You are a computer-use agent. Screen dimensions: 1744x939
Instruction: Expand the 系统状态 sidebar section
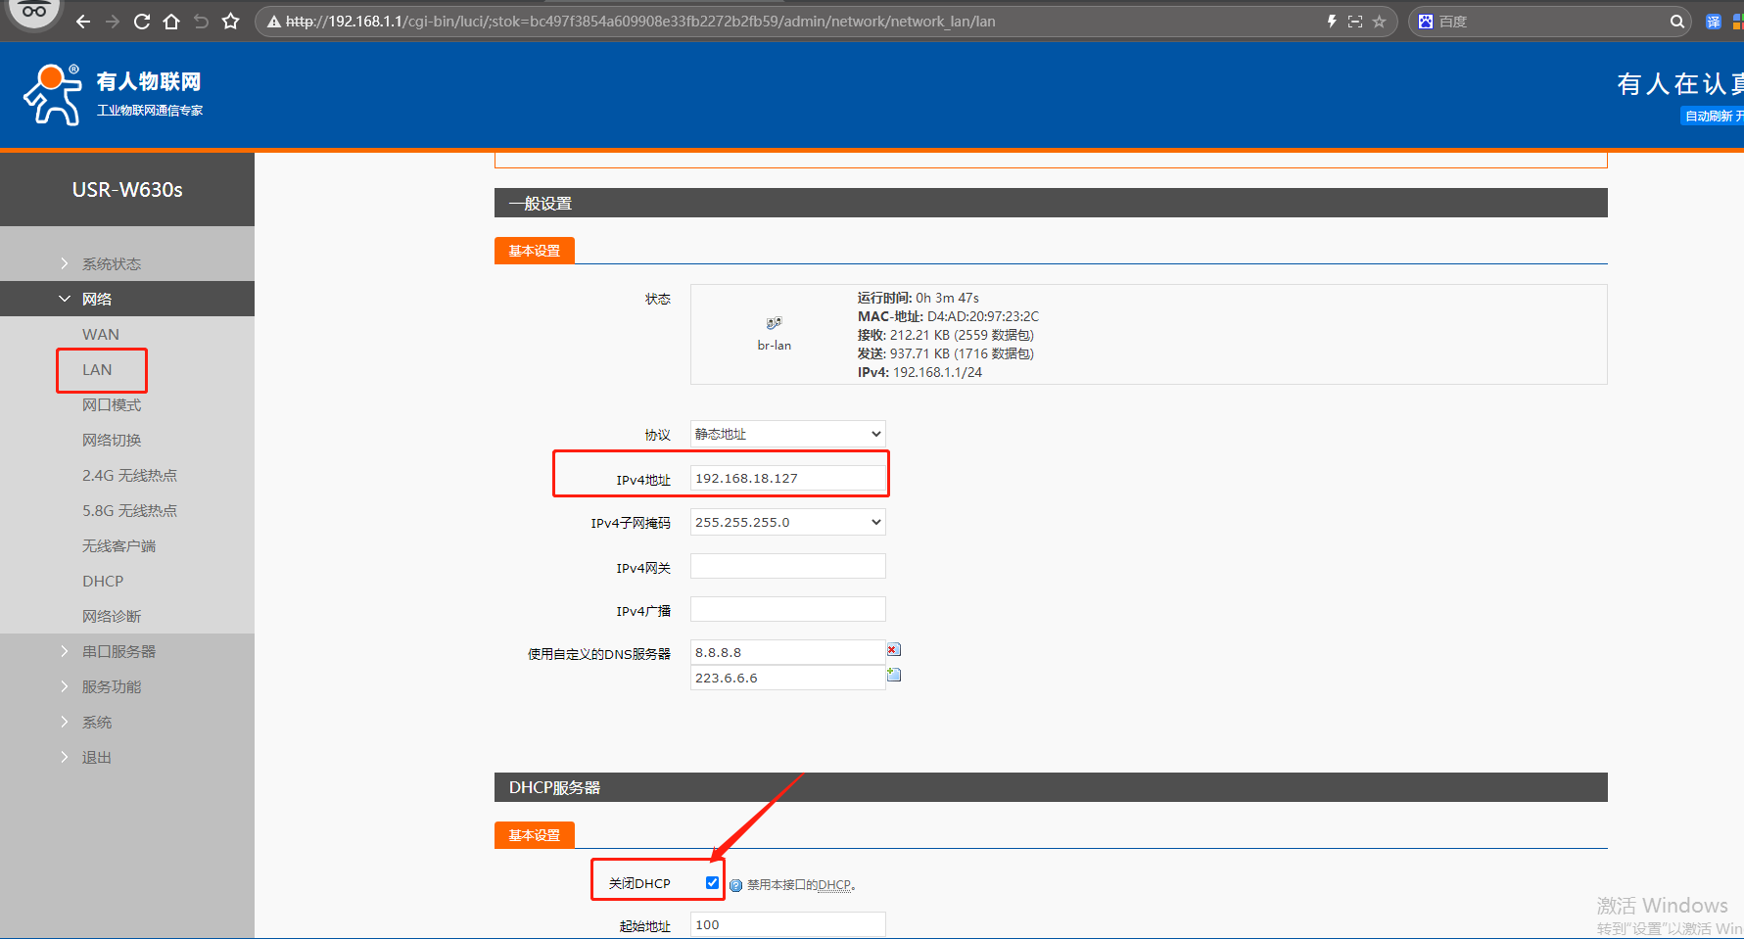(x=112, y=263)
